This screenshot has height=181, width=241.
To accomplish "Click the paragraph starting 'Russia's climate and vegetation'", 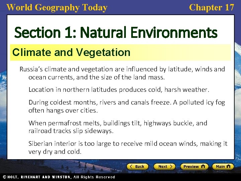I will click(x=123, y=73).
